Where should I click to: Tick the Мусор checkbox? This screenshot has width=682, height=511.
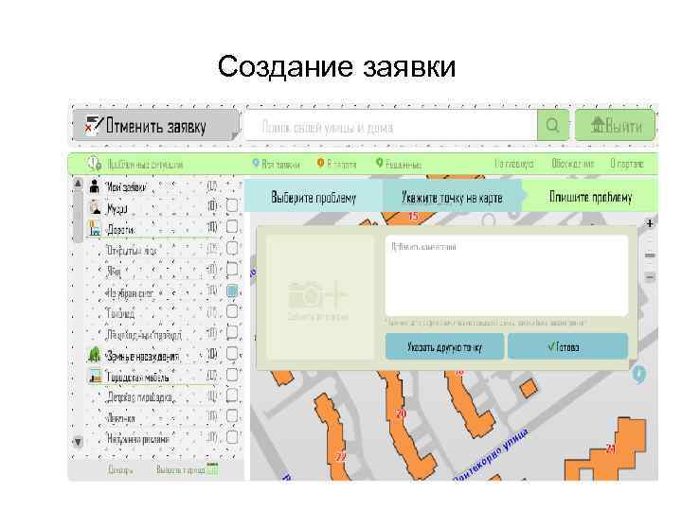tap(232, 205)
